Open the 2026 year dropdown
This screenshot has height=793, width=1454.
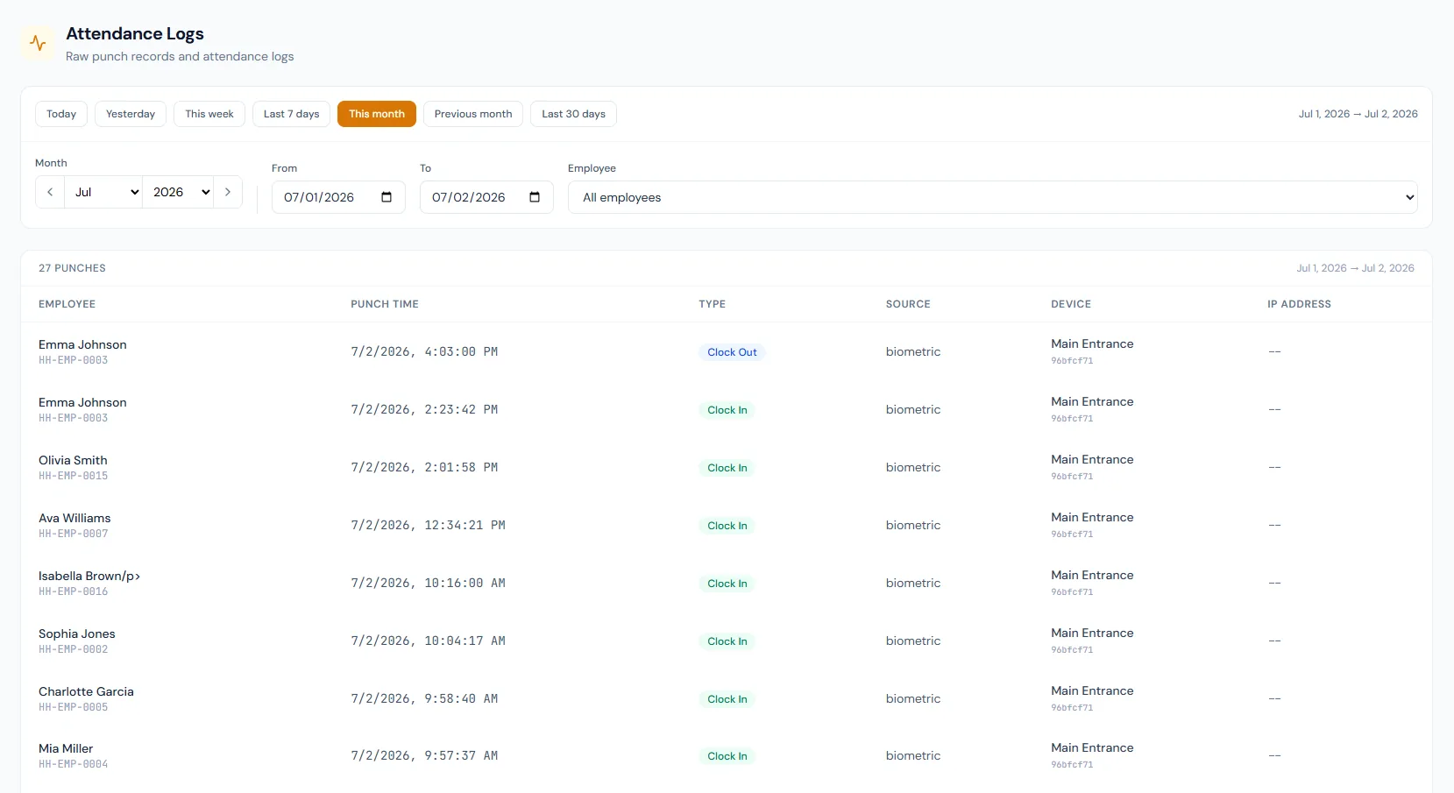click(179, 192)
